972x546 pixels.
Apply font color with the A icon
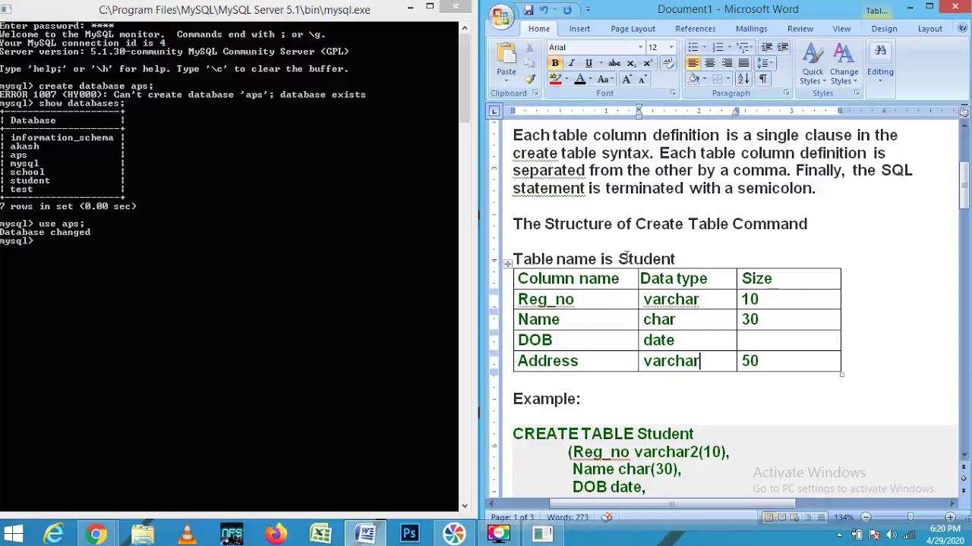580,79
